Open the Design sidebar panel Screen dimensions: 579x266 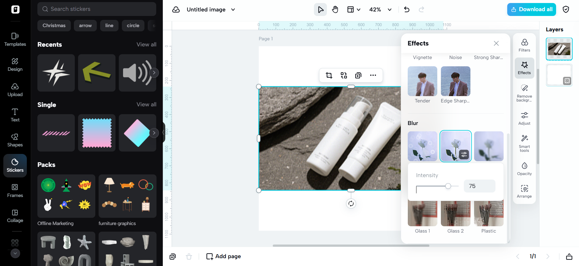pos(15,65)
